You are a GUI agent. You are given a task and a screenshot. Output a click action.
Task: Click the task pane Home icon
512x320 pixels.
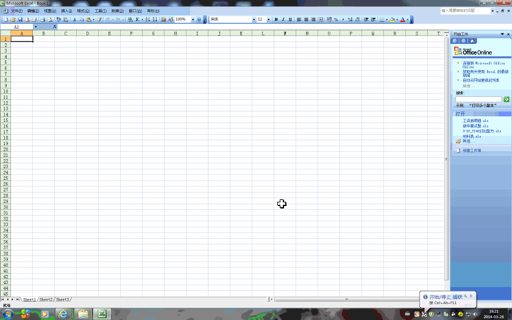point(472,41)
